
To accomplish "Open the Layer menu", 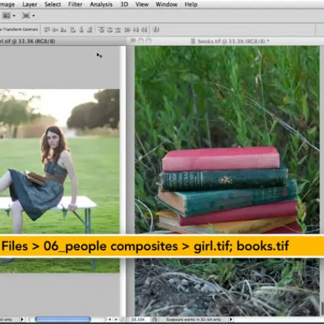I will pos(30,5).
